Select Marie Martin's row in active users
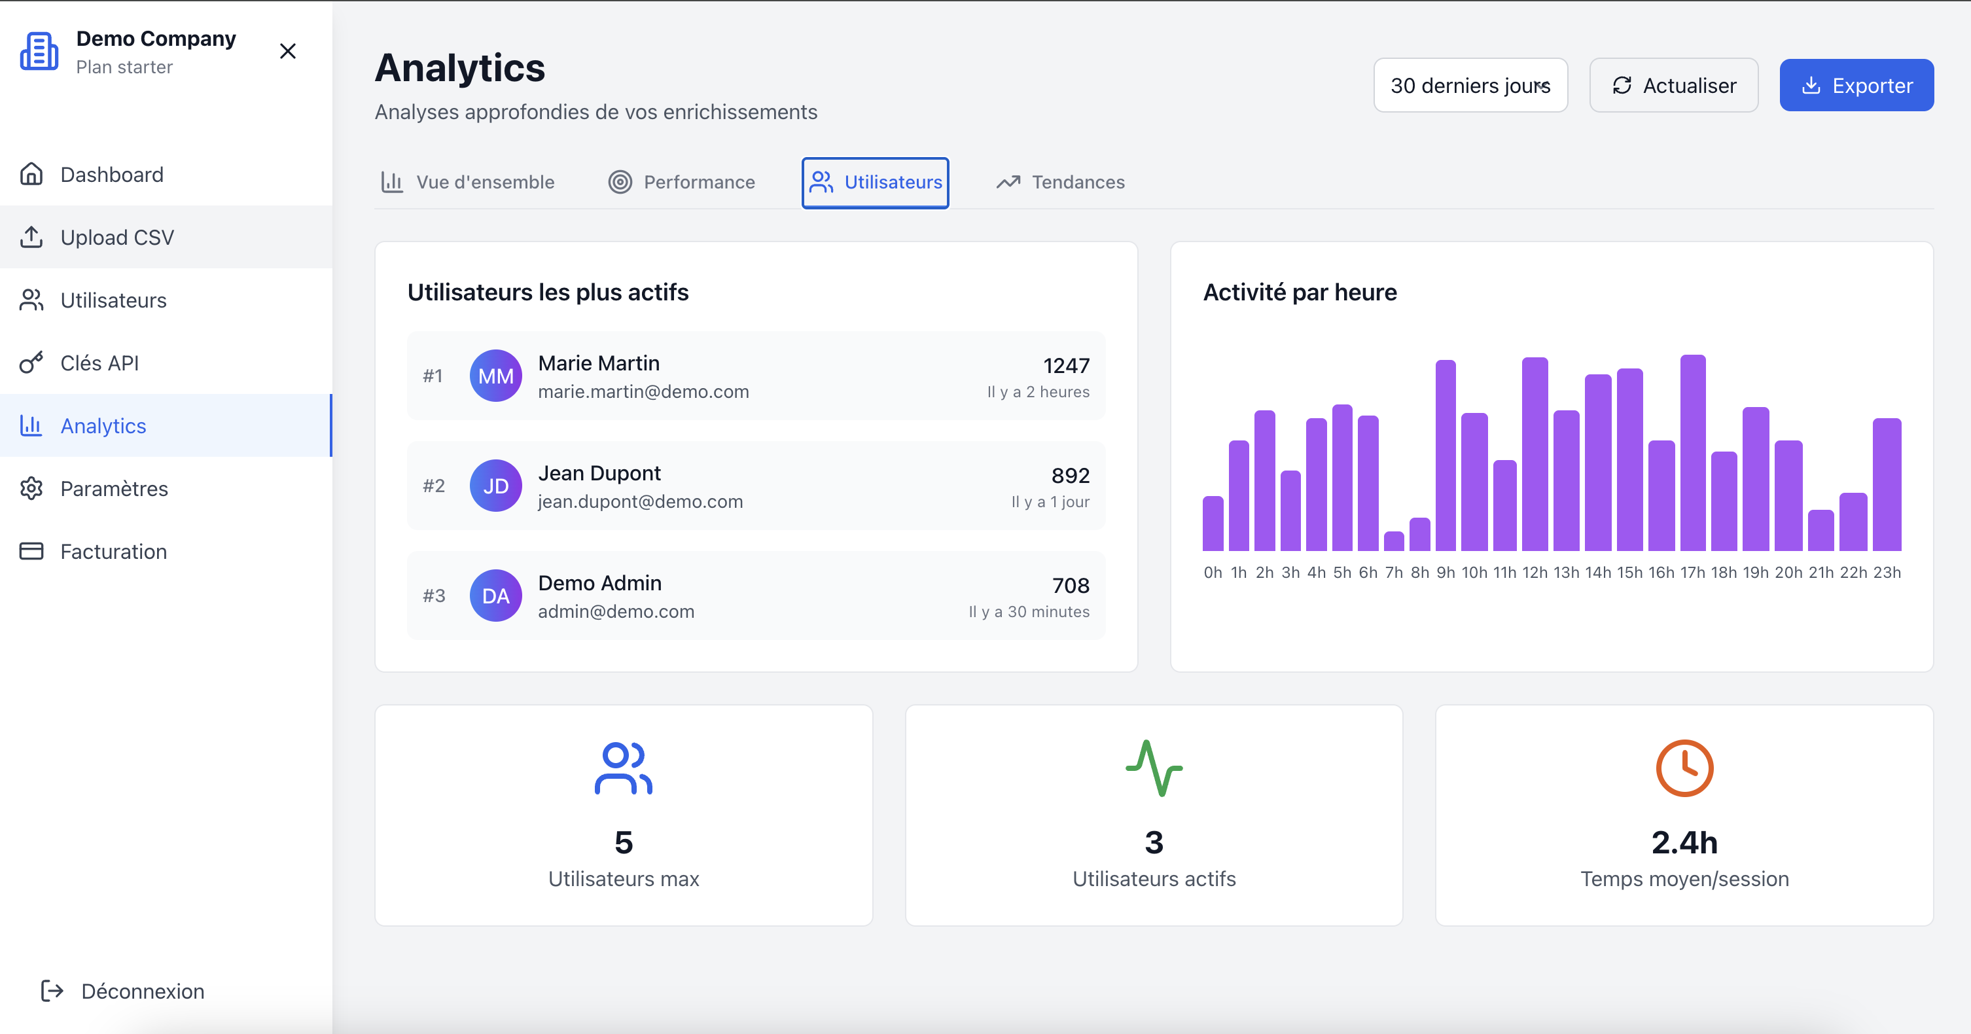This screenshot has height=1034, width=1971. point(755,376)
